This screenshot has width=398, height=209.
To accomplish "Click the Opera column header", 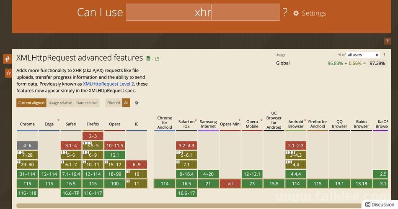I will 114,124.
